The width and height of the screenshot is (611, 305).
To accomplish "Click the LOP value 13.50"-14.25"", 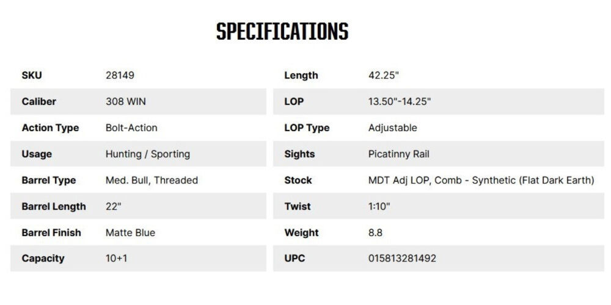I will [x=400, y=102].
